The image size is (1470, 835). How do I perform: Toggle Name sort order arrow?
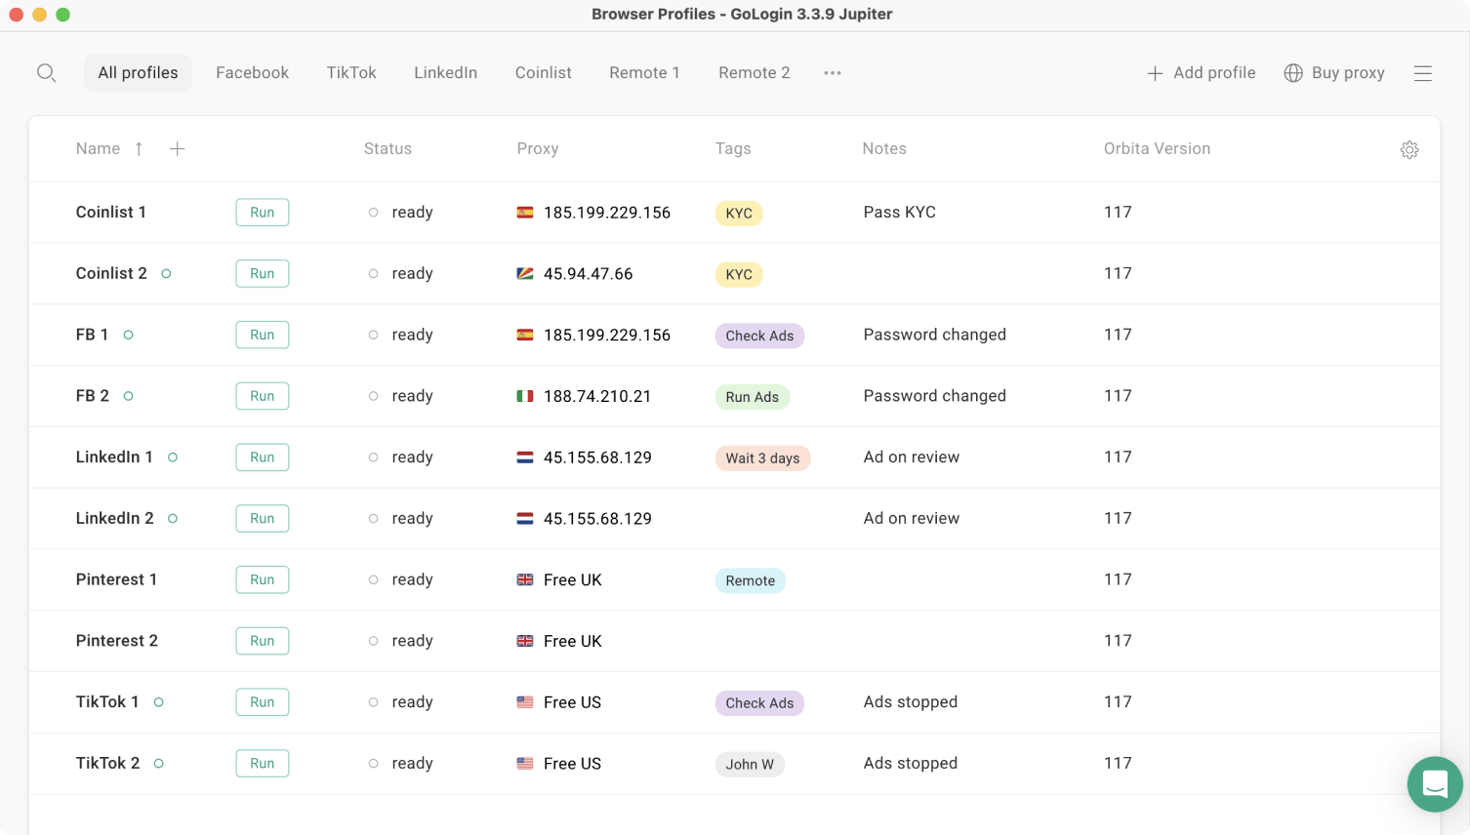139,149
